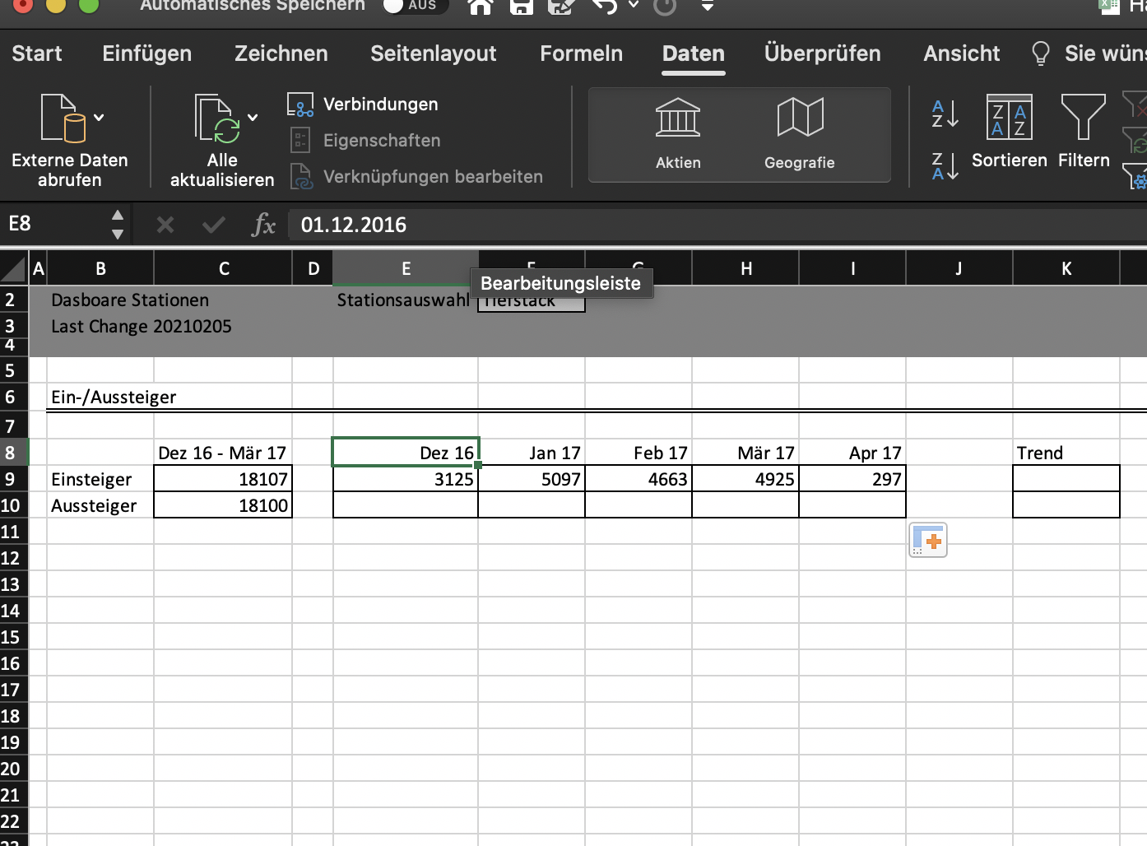This screenshot has width=1147, height=846.
Task: Expand the undo history dropdown
Action: [x=634, y=6]
